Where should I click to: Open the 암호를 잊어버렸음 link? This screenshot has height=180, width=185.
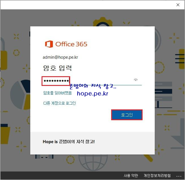[57, 93]
